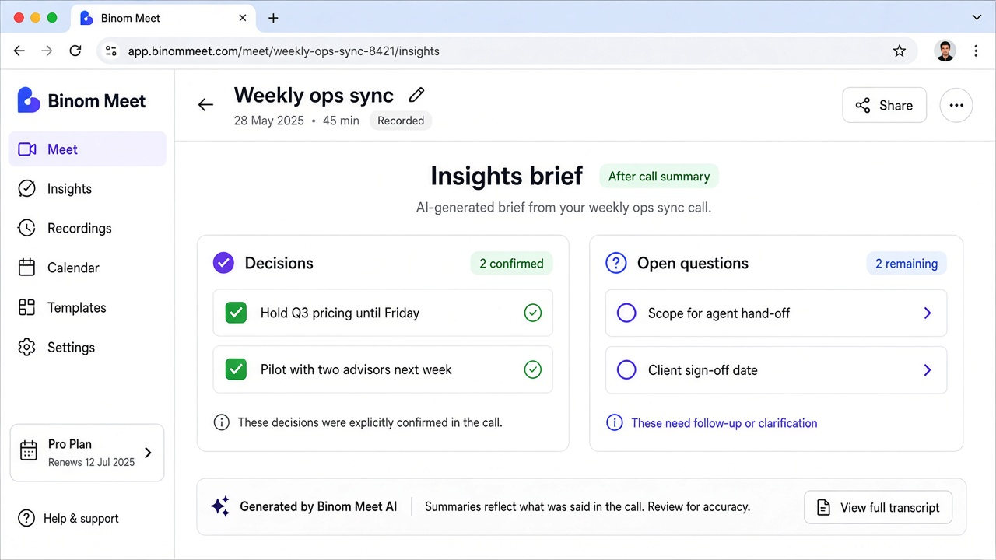This screenshot has height=560, width=996.
Task: Click the 2 remaining badge
Action: pos(907,264)
